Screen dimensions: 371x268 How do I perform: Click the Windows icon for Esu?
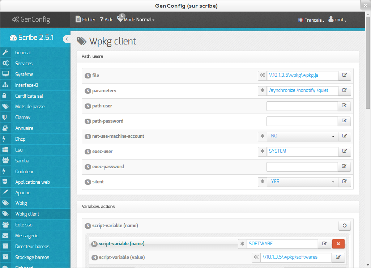pos(5,150)
